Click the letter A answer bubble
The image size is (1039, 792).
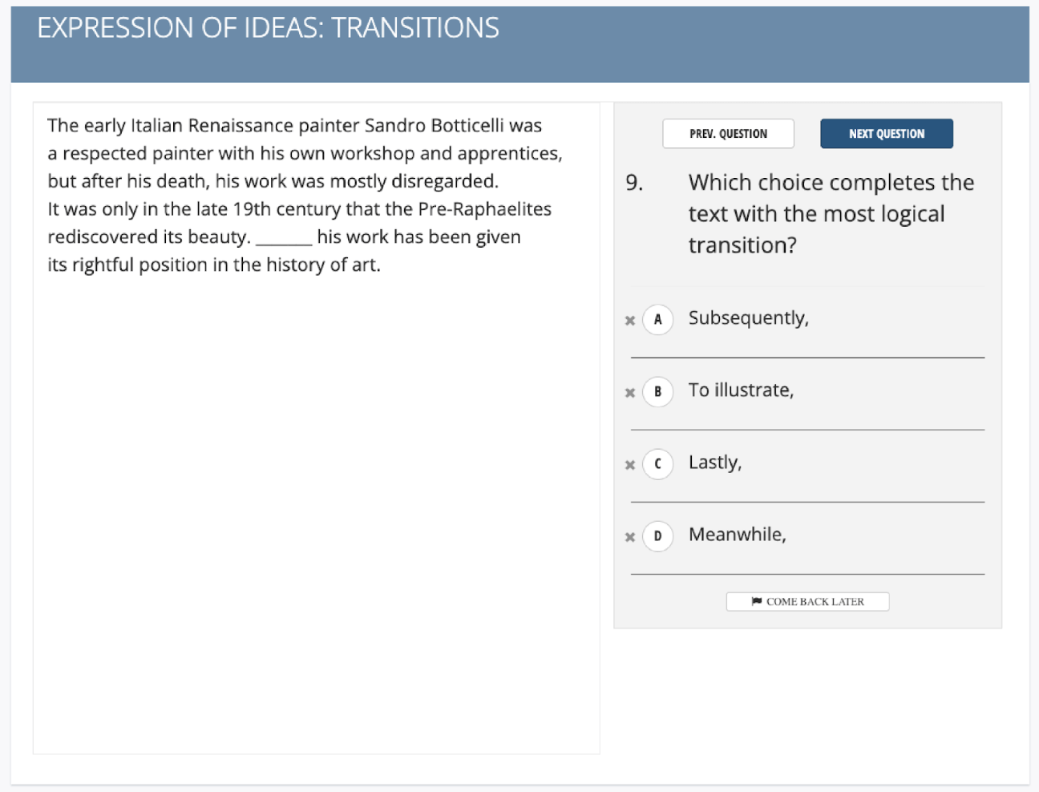coord(657,319)
